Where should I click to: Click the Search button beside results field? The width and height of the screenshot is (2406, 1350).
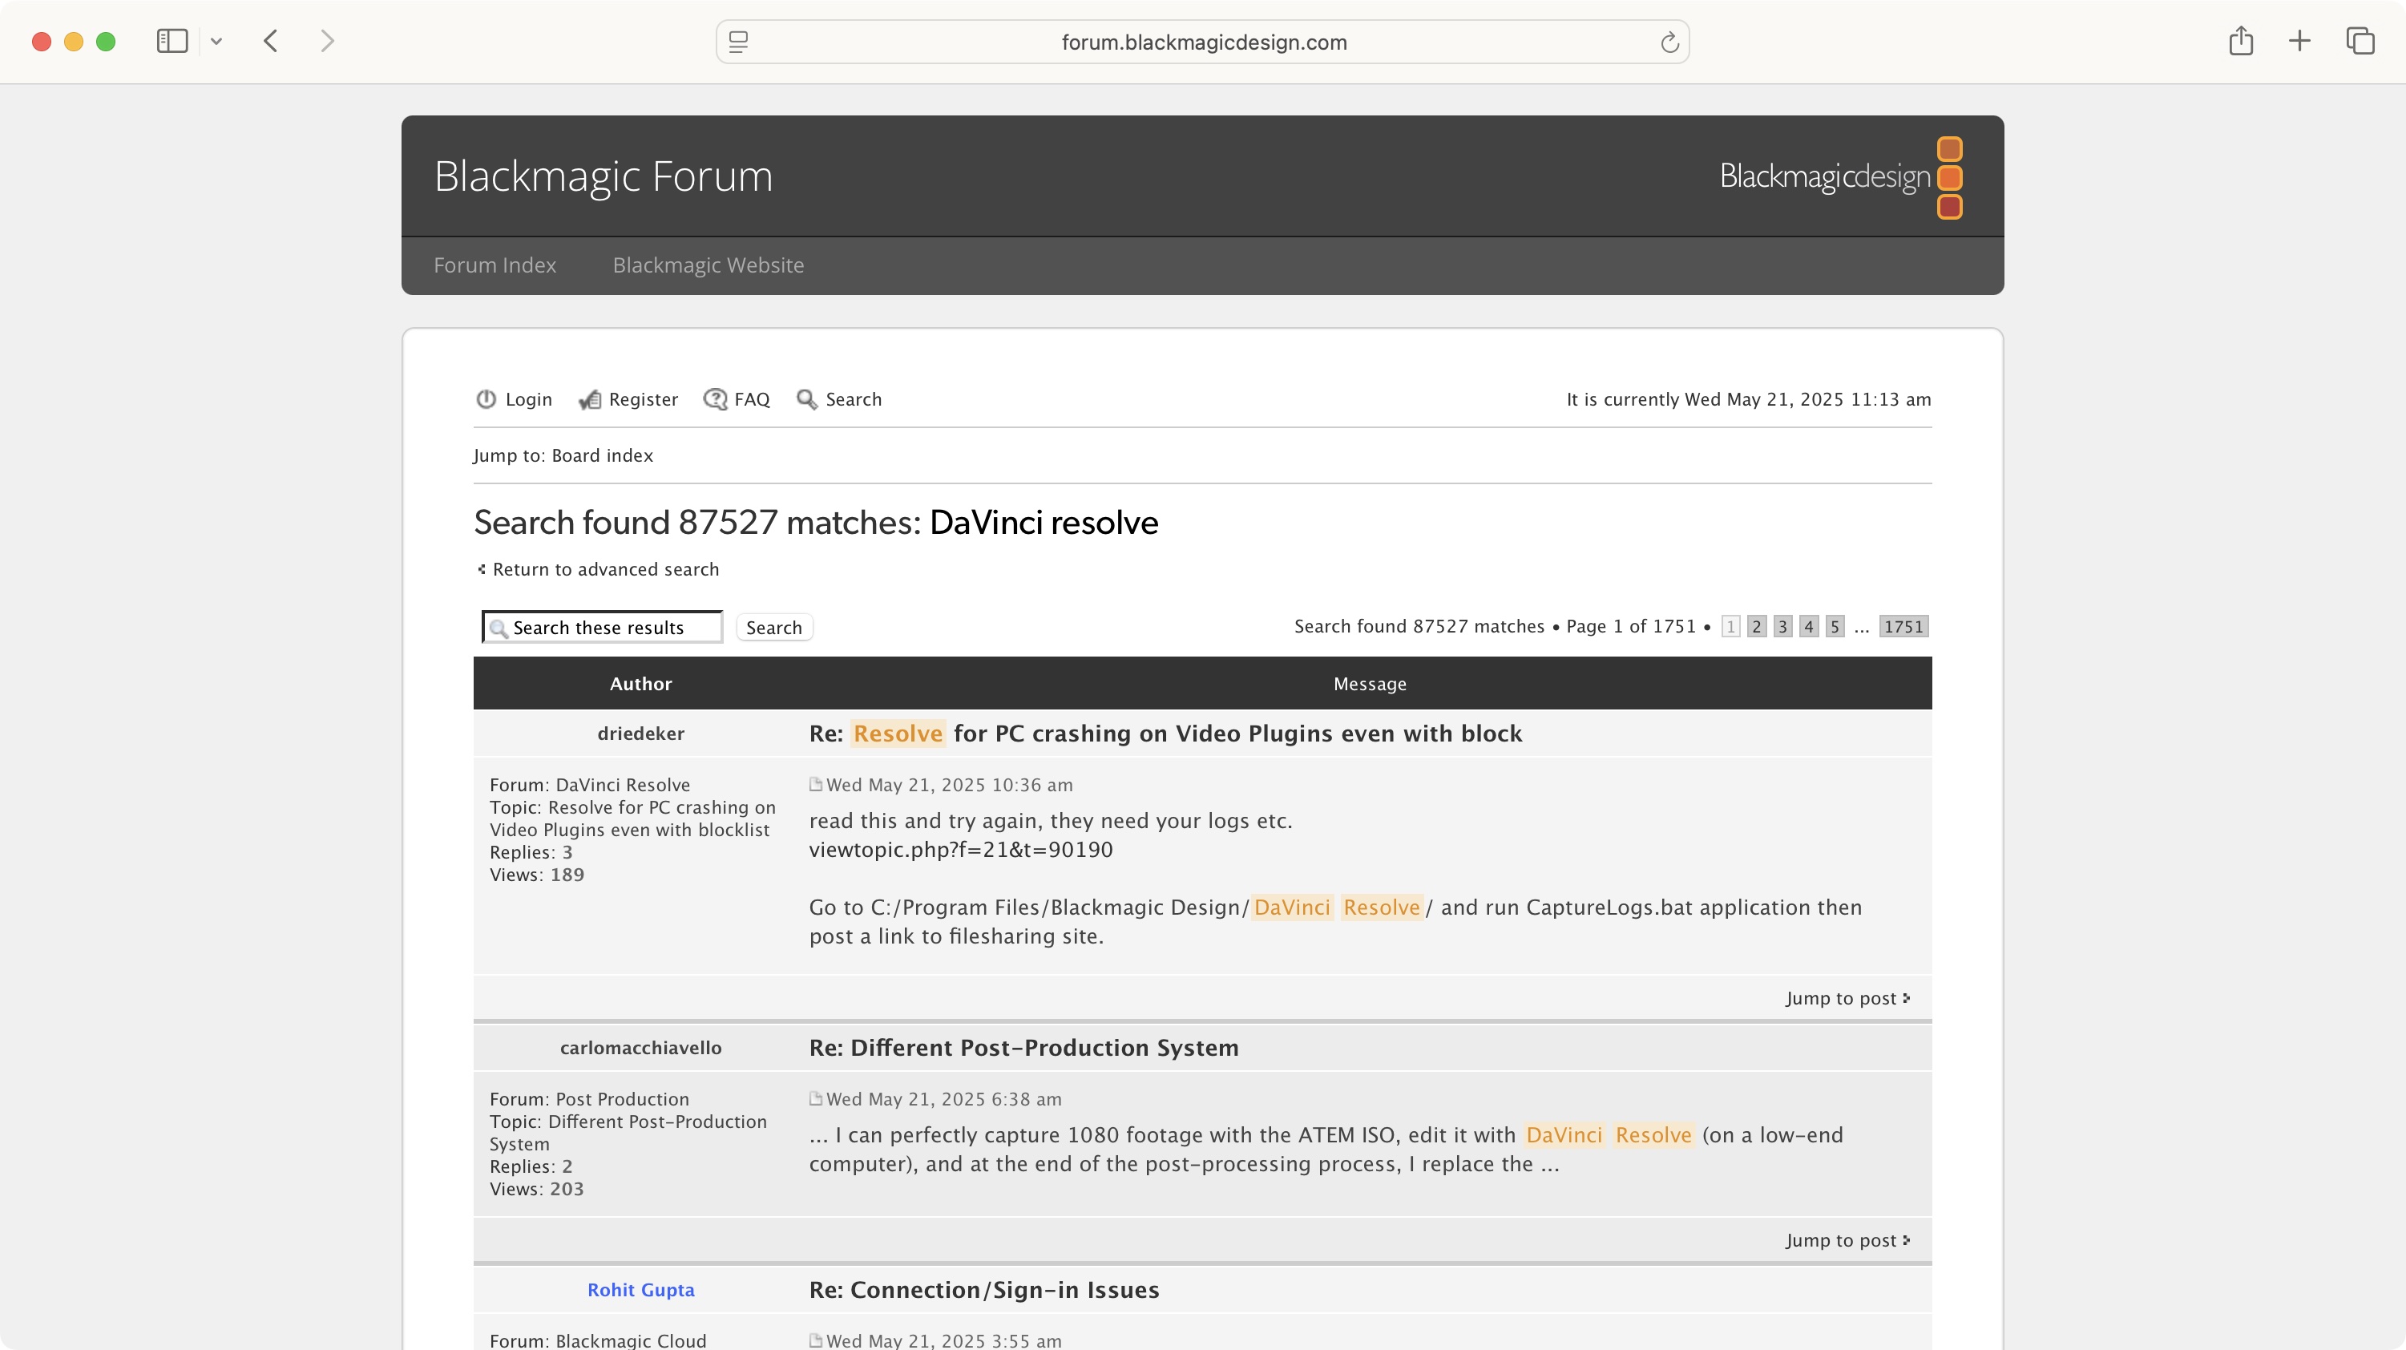[773, 627]
